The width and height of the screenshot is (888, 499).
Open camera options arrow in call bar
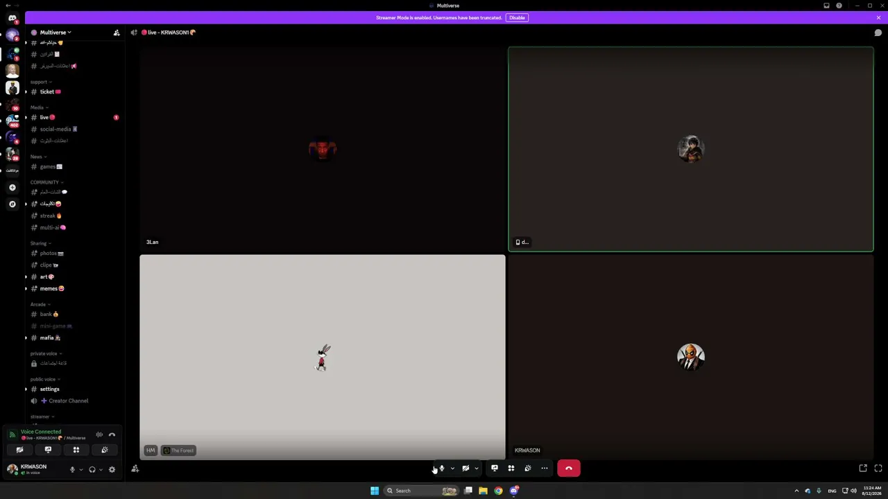point(476,469)
